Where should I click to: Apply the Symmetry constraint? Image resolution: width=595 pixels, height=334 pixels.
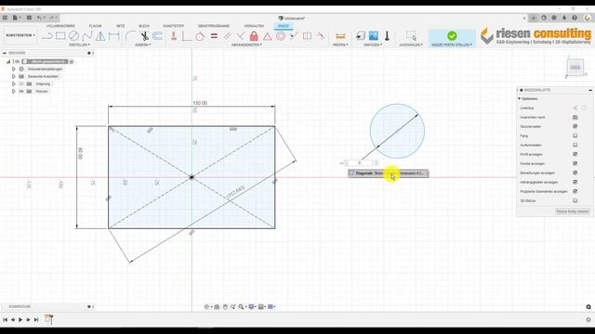click(x=308, y=36)
